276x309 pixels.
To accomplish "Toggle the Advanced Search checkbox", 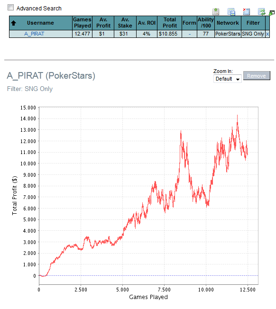I will coord(10,8).
